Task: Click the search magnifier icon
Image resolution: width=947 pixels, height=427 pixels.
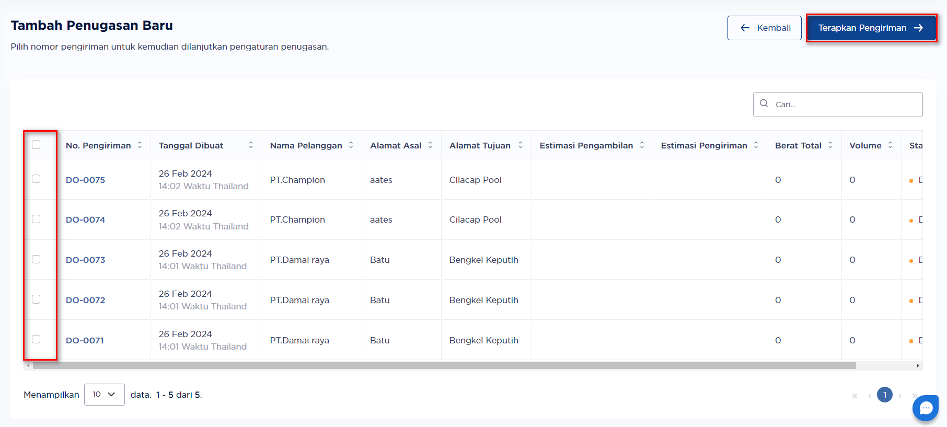Action: (764, 103)
